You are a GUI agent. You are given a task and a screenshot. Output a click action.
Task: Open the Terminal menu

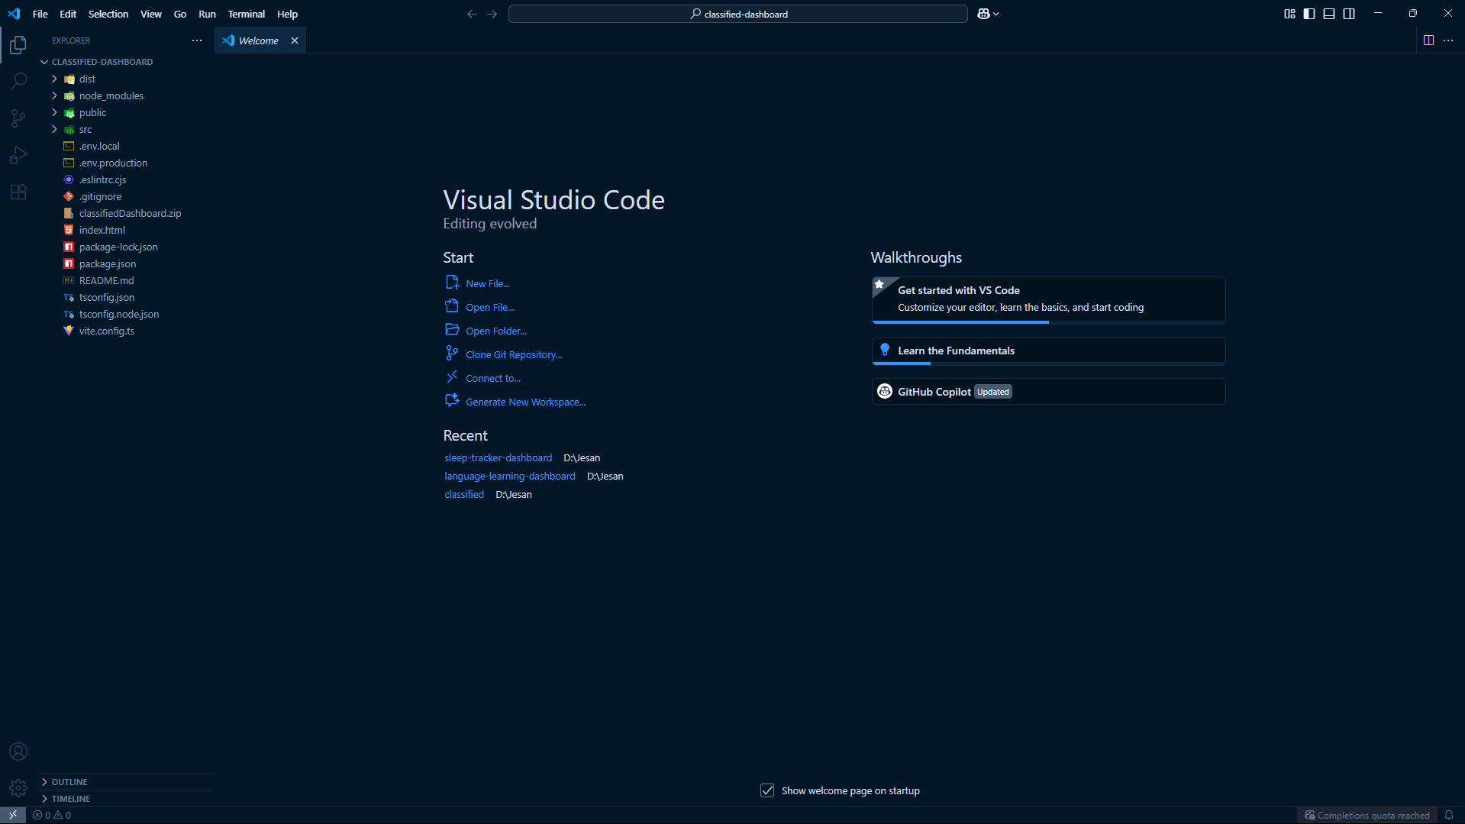246,14
